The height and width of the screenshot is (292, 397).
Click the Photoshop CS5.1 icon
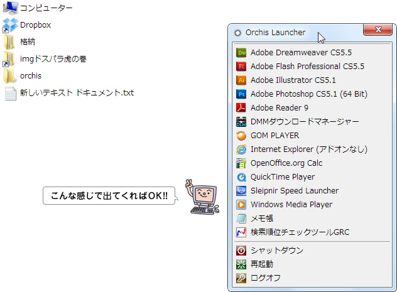point(241,94)
